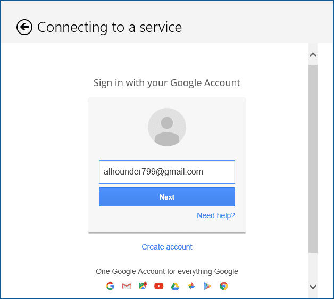Click the YouTube play icon
334x299 pixels.
pos(159,286)
